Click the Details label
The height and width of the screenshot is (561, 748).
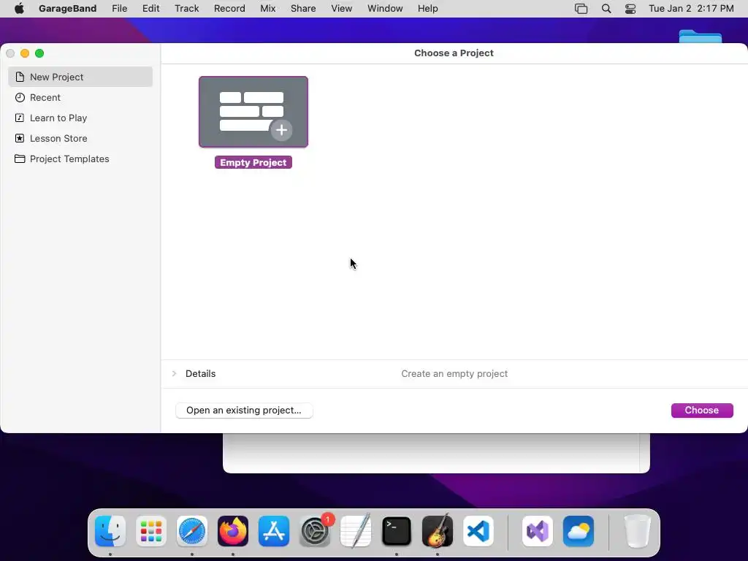click(x=200, y=373)
